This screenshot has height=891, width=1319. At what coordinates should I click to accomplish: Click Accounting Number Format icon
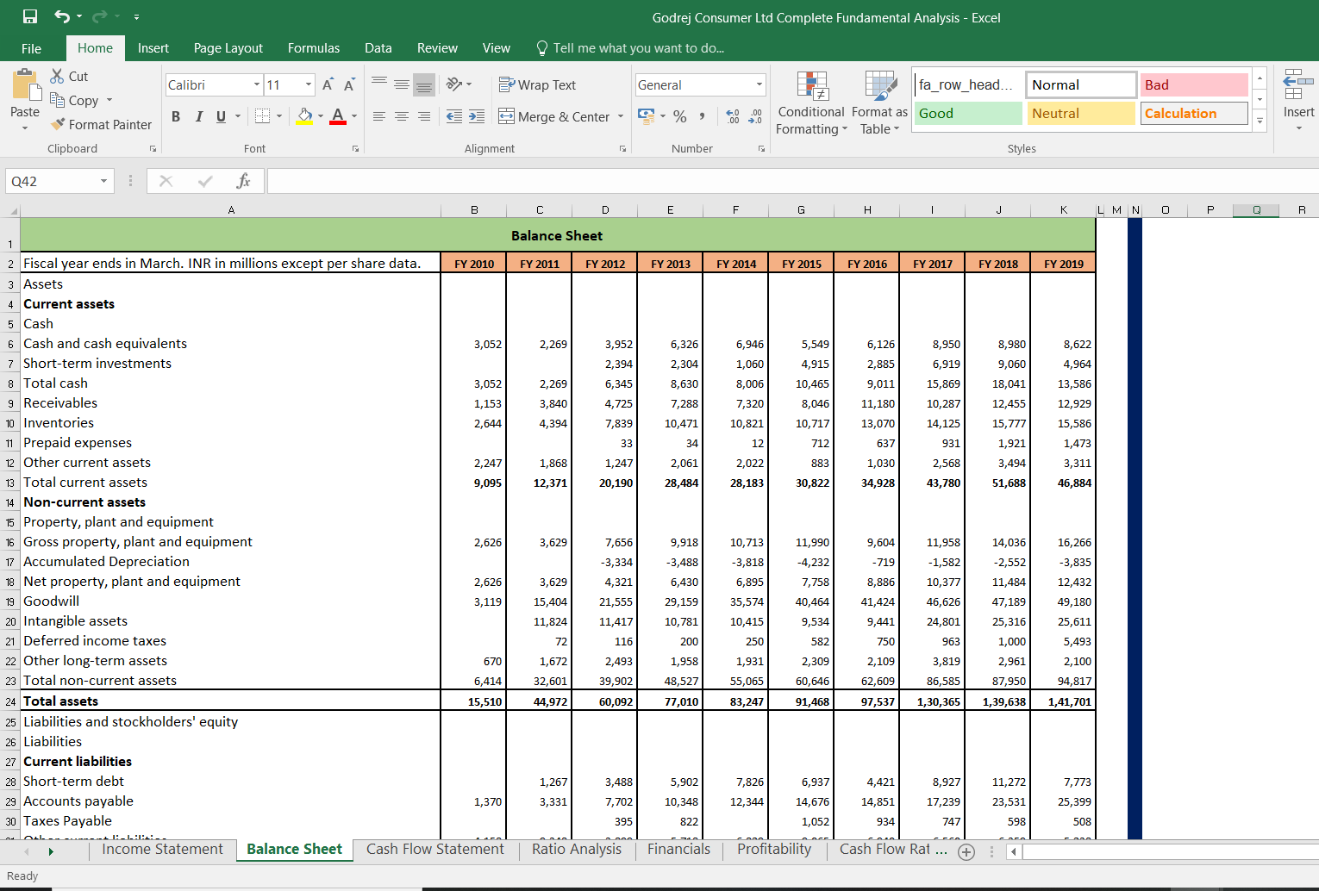[x=647, y=115]
